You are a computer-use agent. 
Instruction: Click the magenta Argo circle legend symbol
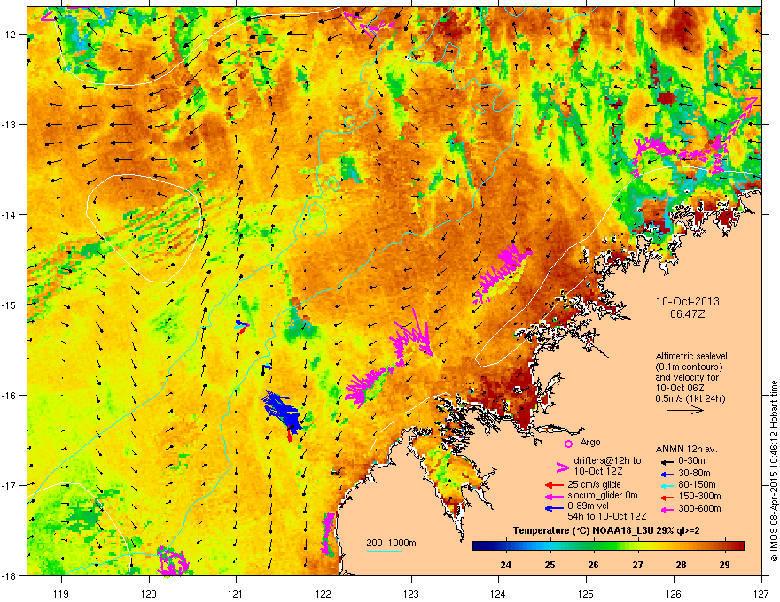pyautogui.click(x=568, y=444)
